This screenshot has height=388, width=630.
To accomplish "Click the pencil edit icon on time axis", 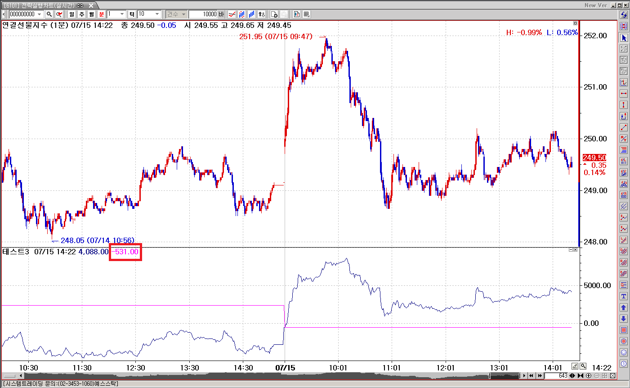I will tap(575, 366).
